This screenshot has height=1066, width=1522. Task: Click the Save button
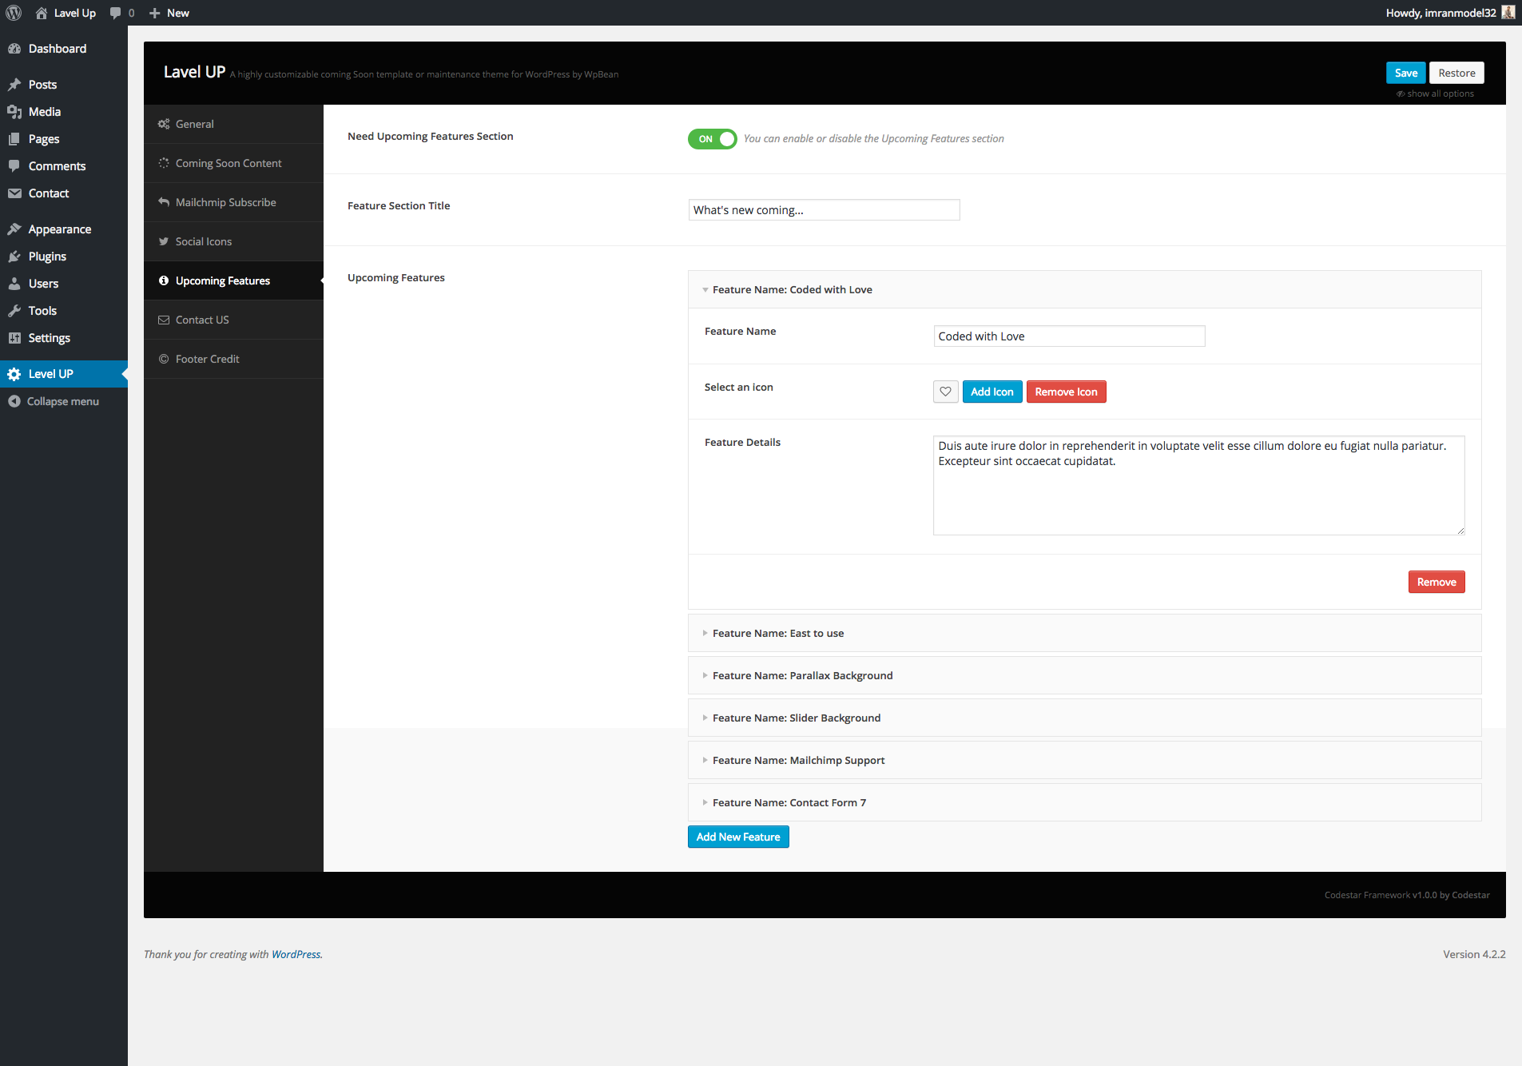1406,73
